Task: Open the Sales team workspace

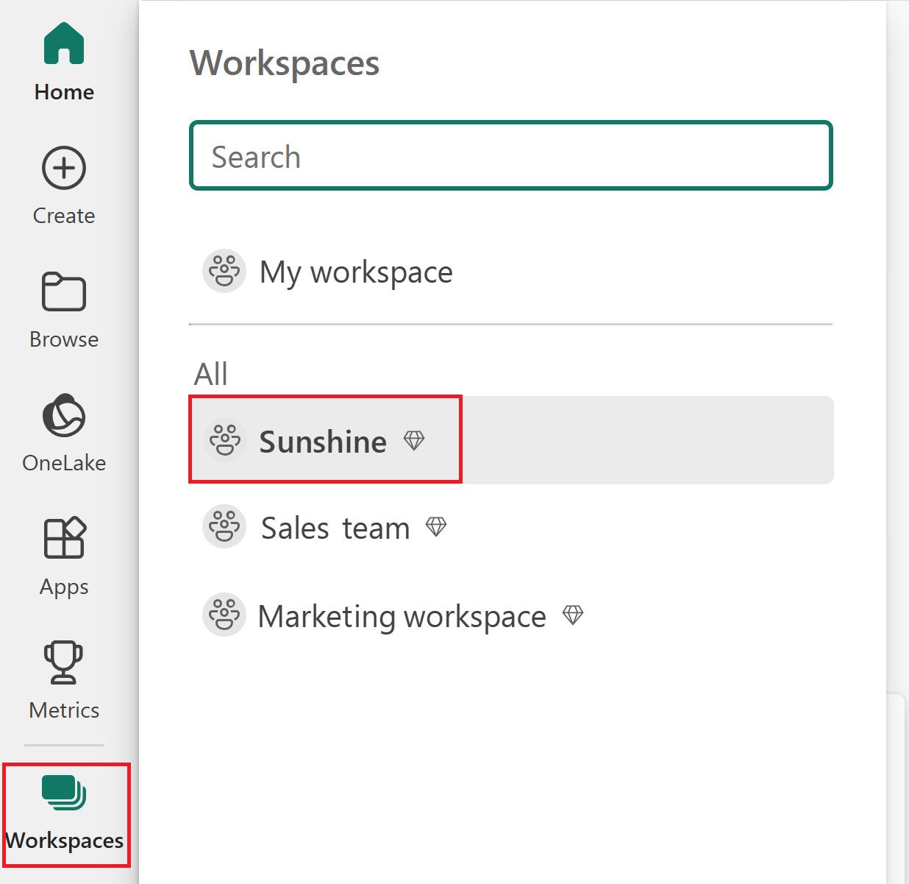Action: [x=335, y=526]
